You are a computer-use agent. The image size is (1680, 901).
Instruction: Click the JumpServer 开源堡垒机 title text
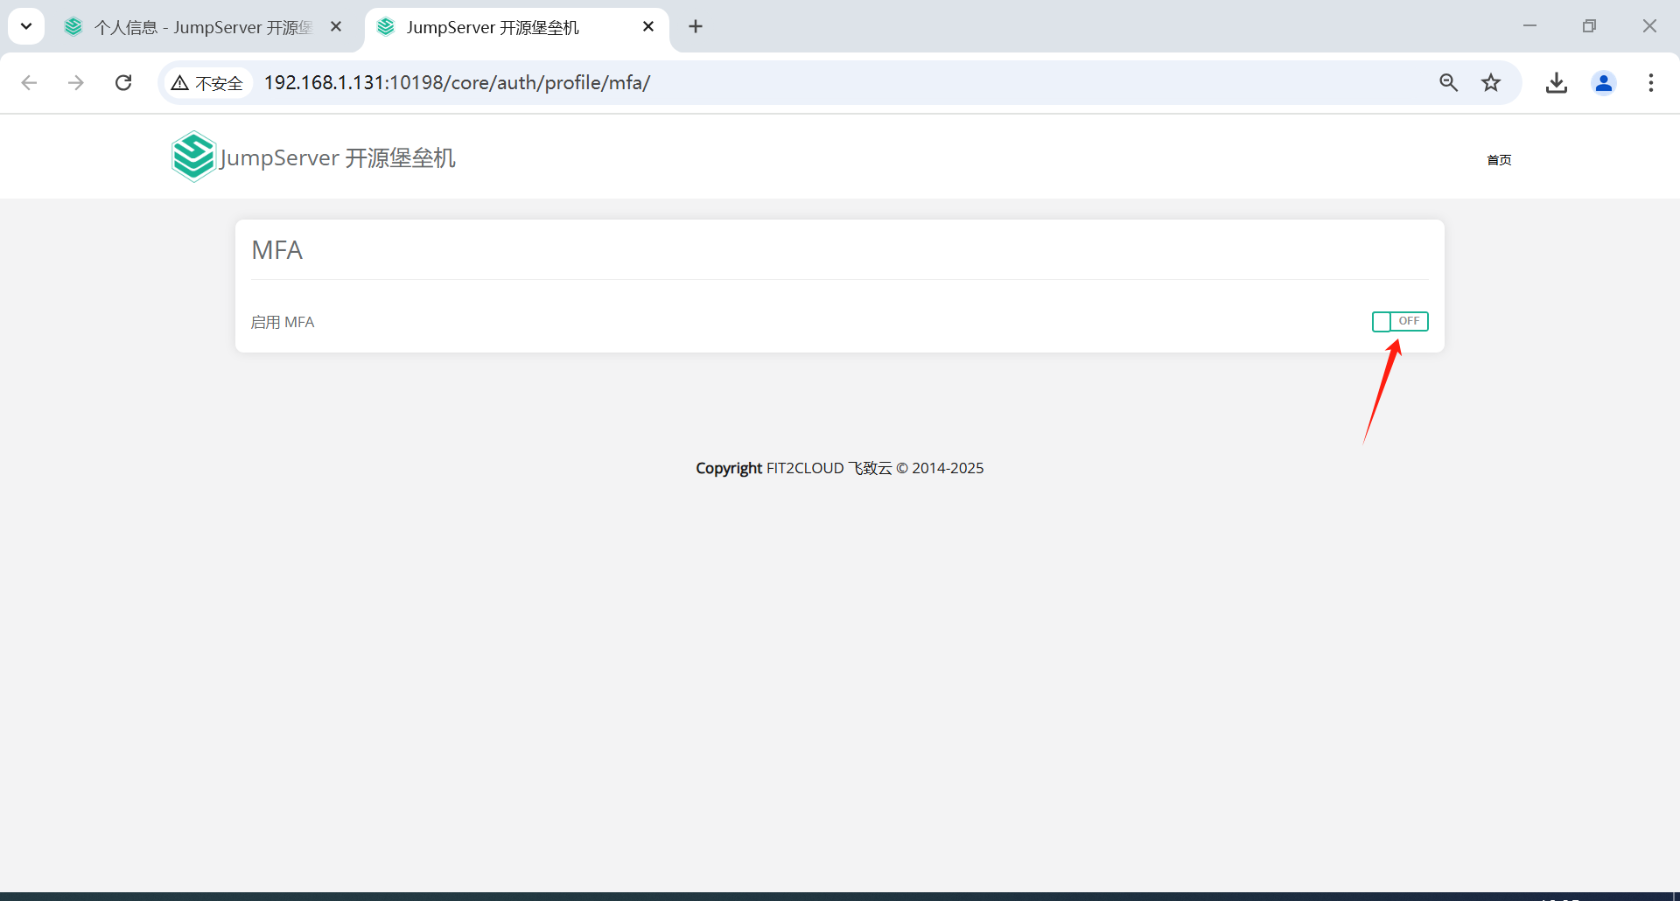tap(338, 158)
